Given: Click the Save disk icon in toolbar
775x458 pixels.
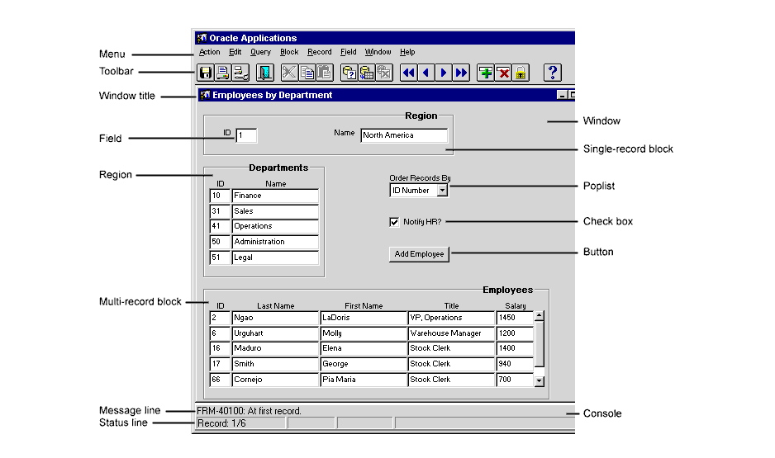Looking at the screenshot, I should [205, 73].
